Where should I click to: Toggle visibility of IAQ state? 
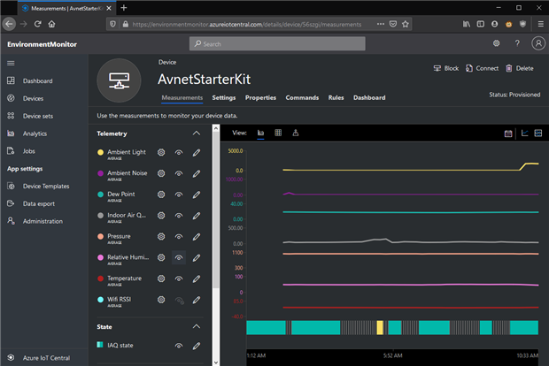pos(179,346)
